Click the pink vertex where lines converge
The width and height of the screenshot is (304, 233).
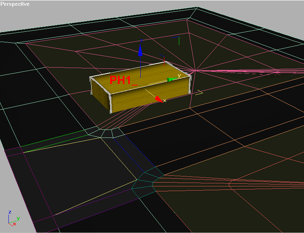tap(195, 70)
